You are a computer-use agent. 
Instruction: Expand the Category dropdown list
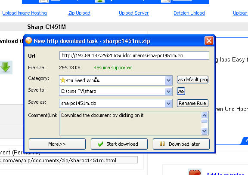pyautogui.click(x=168, y=80)
